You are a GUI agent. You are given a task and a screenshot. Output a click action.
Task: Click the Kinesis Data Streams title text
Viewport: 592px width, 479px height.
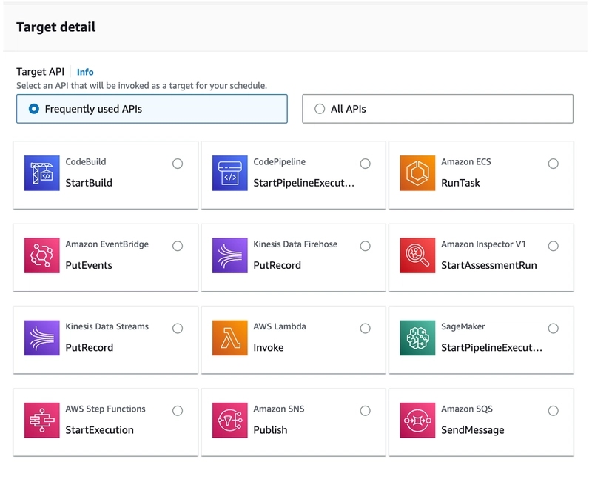point(107,326)
